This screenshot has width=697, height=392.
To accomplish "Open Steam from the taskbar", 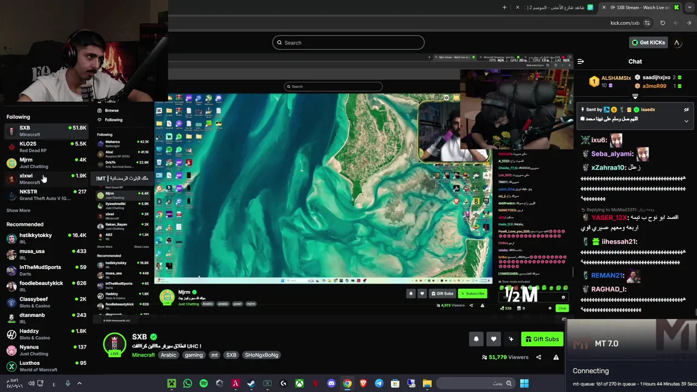I will pos(251,383).
